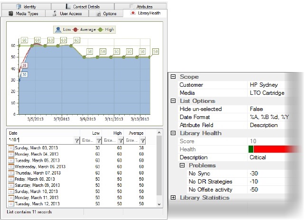Viewport: 305px width, 220px height.
Task: Sort by the Date column header
Action: (44, 133)
